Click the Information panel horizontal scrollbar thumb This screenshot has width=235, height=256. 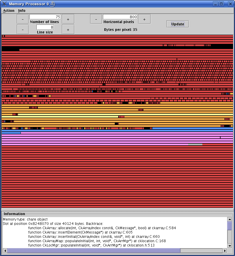point(94,251)
